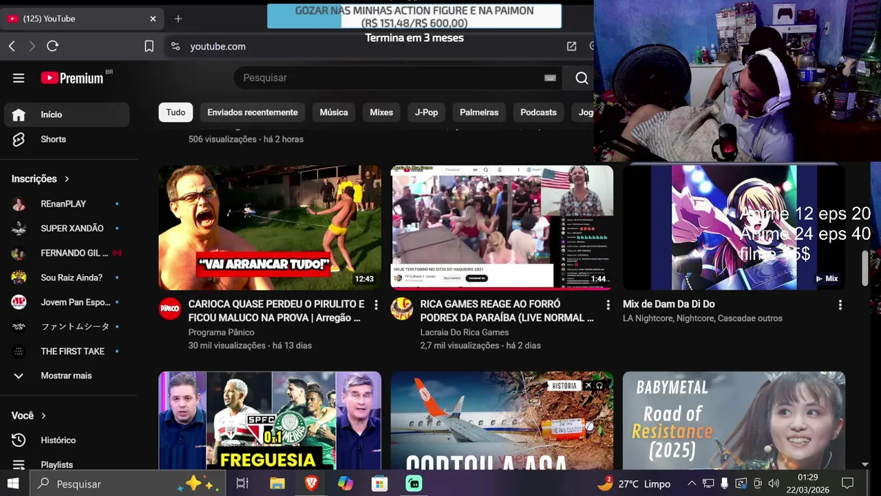
Task: Open the YouTube hamburger guide menu
Action: pyautogui.click(x=19, y=78)
